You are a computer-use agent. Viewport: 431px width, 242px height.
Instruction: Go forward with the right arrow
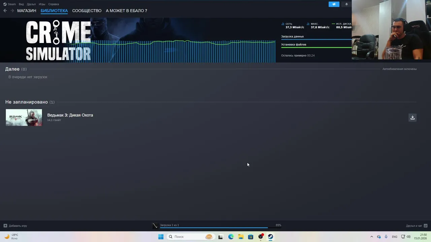tap(12, 11)
